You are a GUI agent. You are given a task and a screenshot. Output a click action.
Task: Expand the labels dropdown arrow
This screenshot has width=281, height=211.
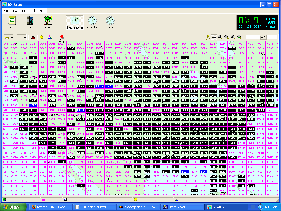click(12, 37)
